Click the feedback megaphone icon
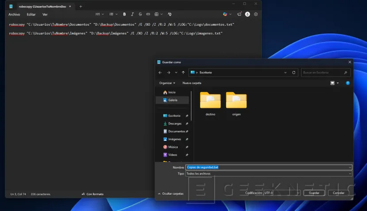Screen dimensions: 367x211 click(x=239, y=14)
